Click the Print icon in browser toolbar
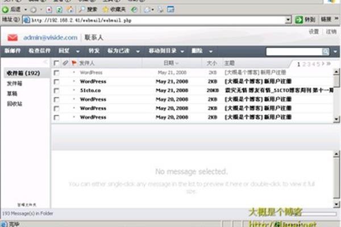Screen dimensions: 341x227 161,9
